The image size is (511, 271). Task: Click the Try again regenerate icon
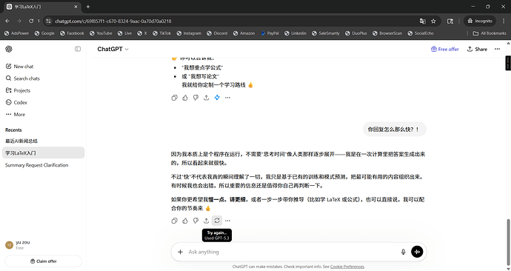(217, 221)
